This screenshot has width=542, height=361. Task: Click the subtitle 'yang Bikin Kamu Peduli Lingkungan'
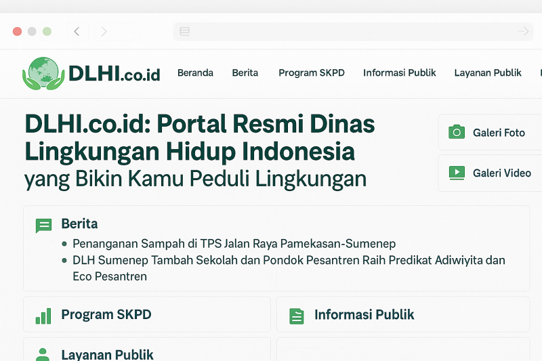point(195,179)
